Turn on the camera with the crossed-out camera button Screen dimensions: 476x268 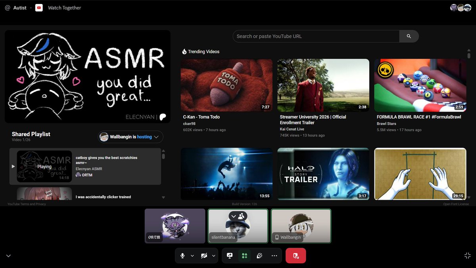tap(204, 256)
